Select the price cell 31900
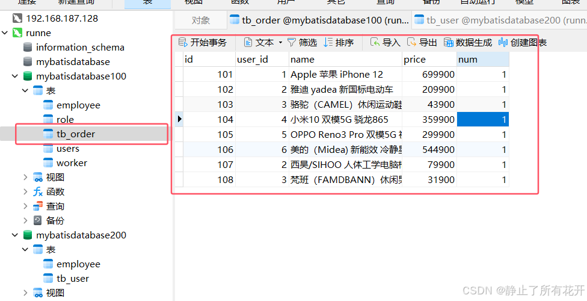 (x=429, y=179)
